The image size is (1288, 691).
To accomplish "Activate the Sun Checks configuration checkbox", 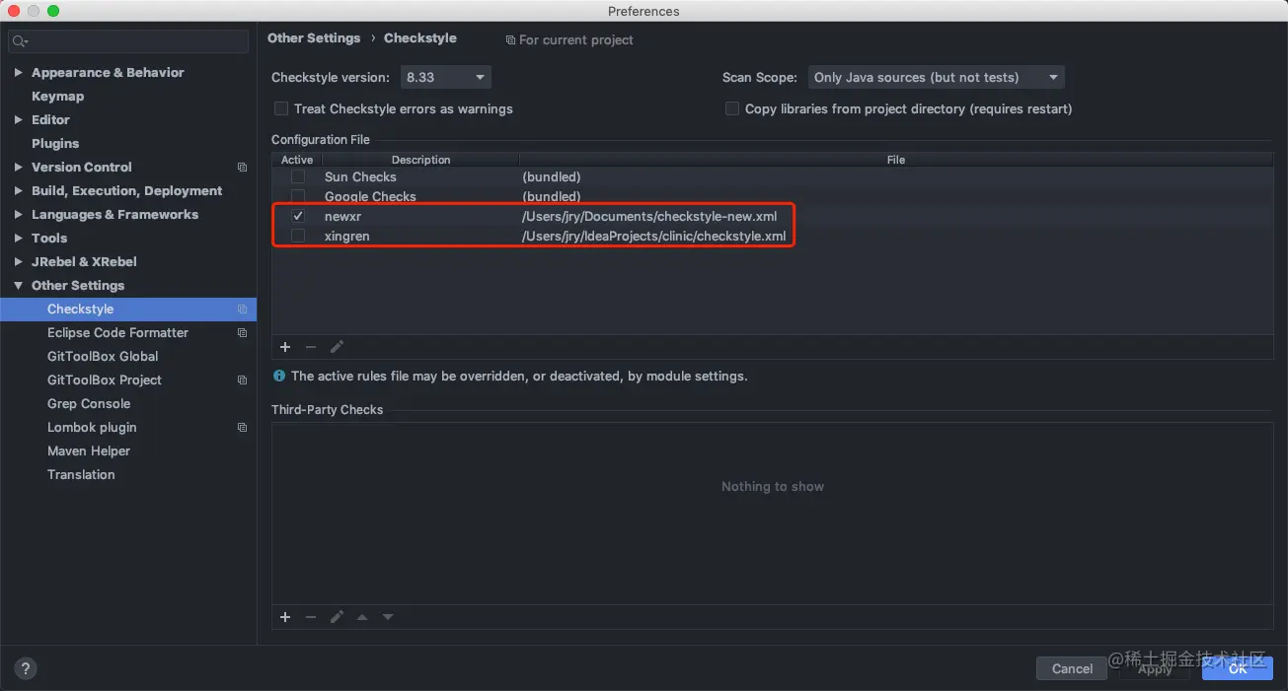I will tap(297, 176).
